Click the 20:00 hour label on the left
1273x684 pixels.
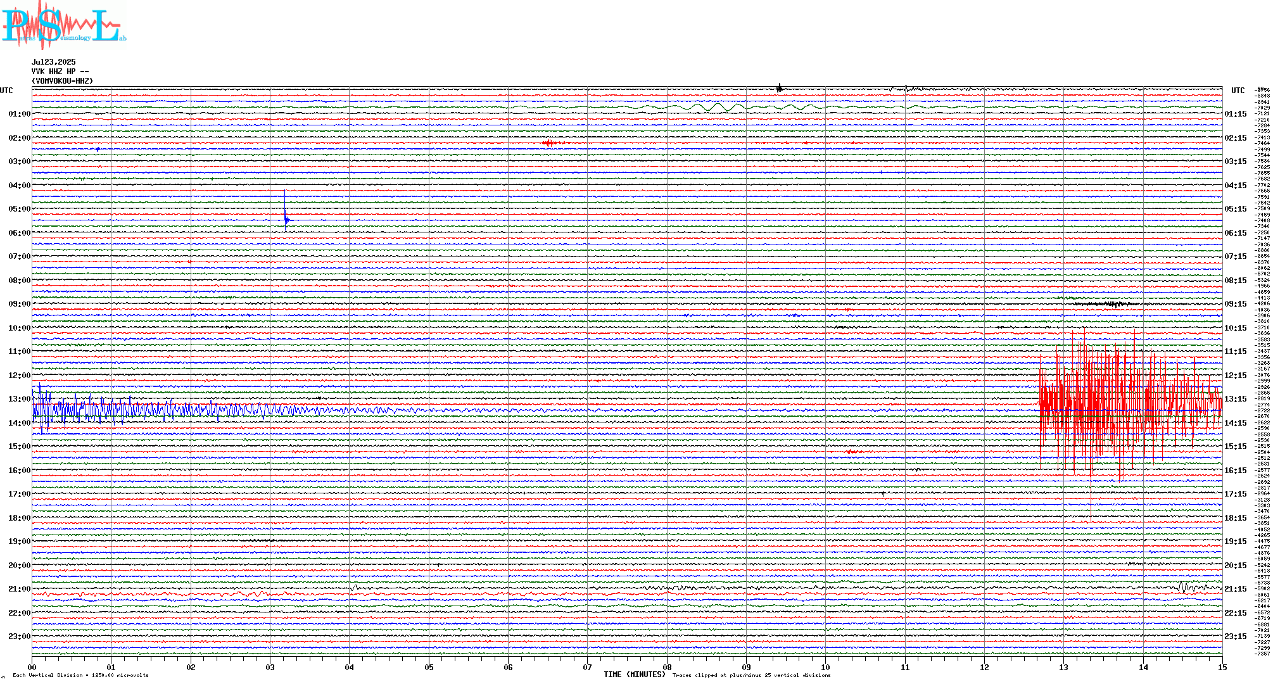click(20, 566)
